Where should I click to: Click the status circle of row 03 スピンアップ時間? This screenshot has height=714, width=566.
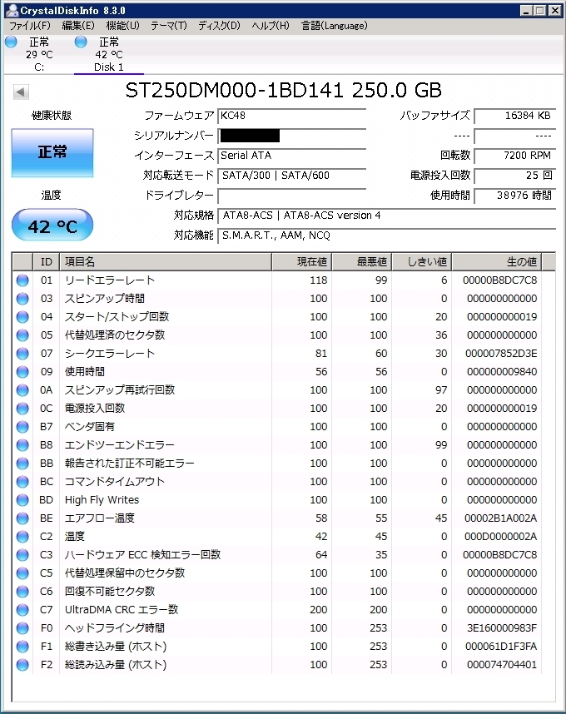click(x=22, y=298)
